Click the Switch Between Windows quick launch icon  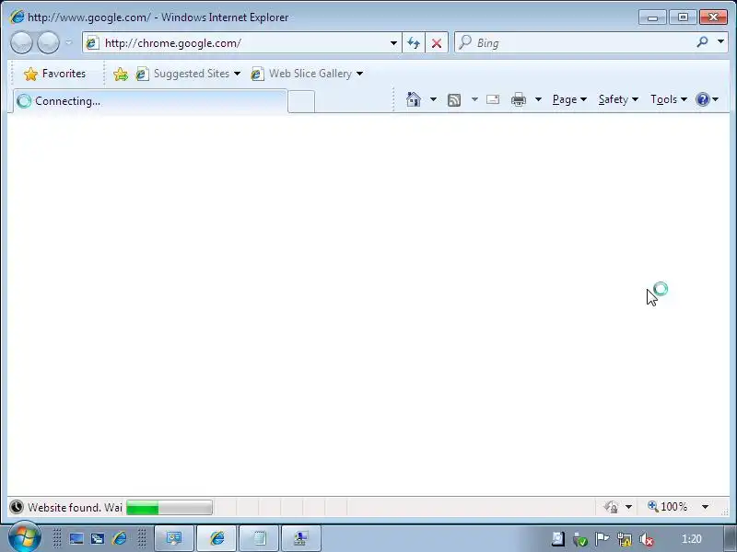(x=98, y=538)
